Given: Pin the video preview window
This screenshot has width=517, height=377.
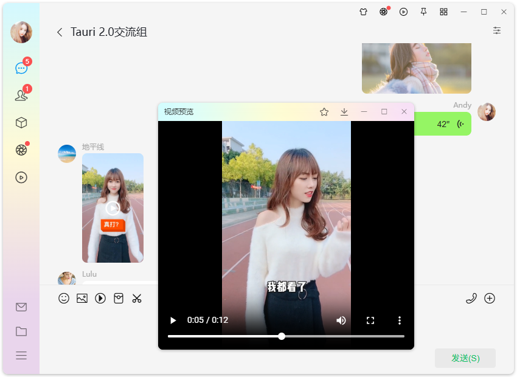Looking at the screenshot, I should [423, 12].
